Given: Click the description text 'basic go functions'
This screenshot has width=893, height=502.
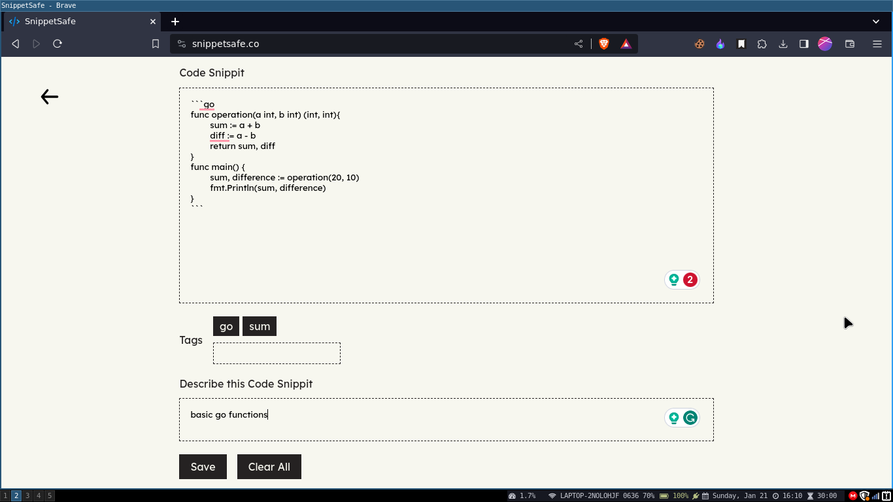Looking at the screenshot, I should click(229, 414).
